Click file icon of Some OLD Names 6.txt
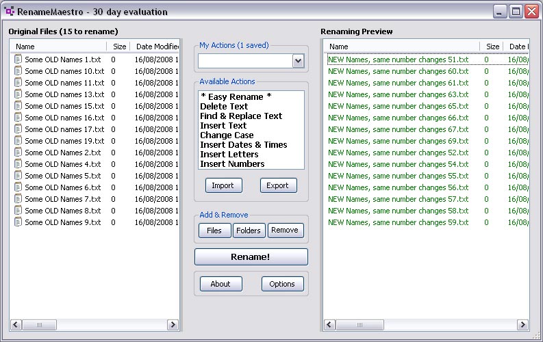 pos(18,187)
